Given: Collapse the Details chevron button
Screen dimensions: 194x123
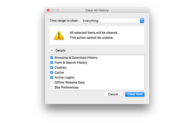Looking at the screenshot, I should [52, 50].
